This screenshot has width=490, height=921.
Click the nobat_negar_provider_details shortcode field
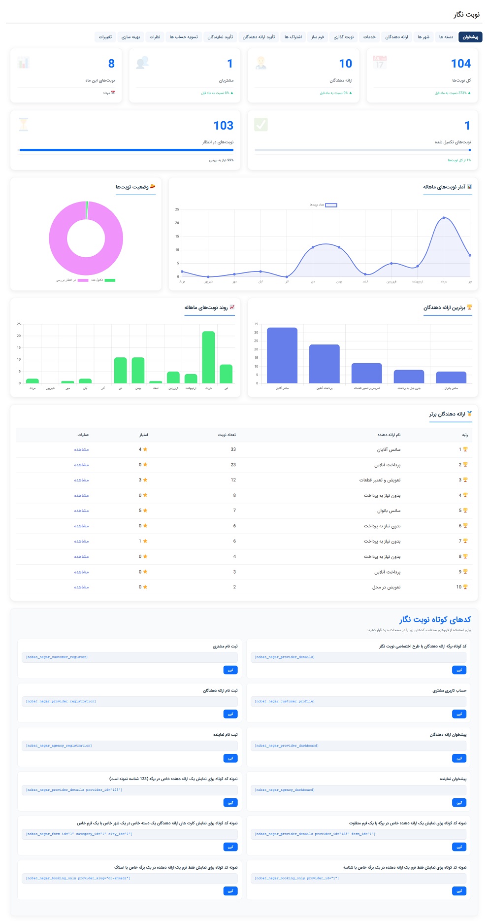click(359, 657)
